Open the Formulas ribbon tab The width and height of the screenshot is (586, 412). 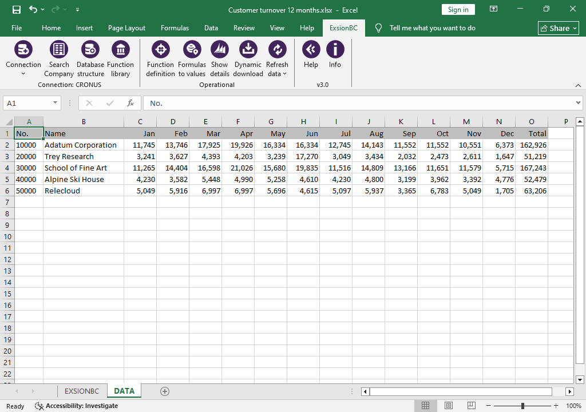175,28
